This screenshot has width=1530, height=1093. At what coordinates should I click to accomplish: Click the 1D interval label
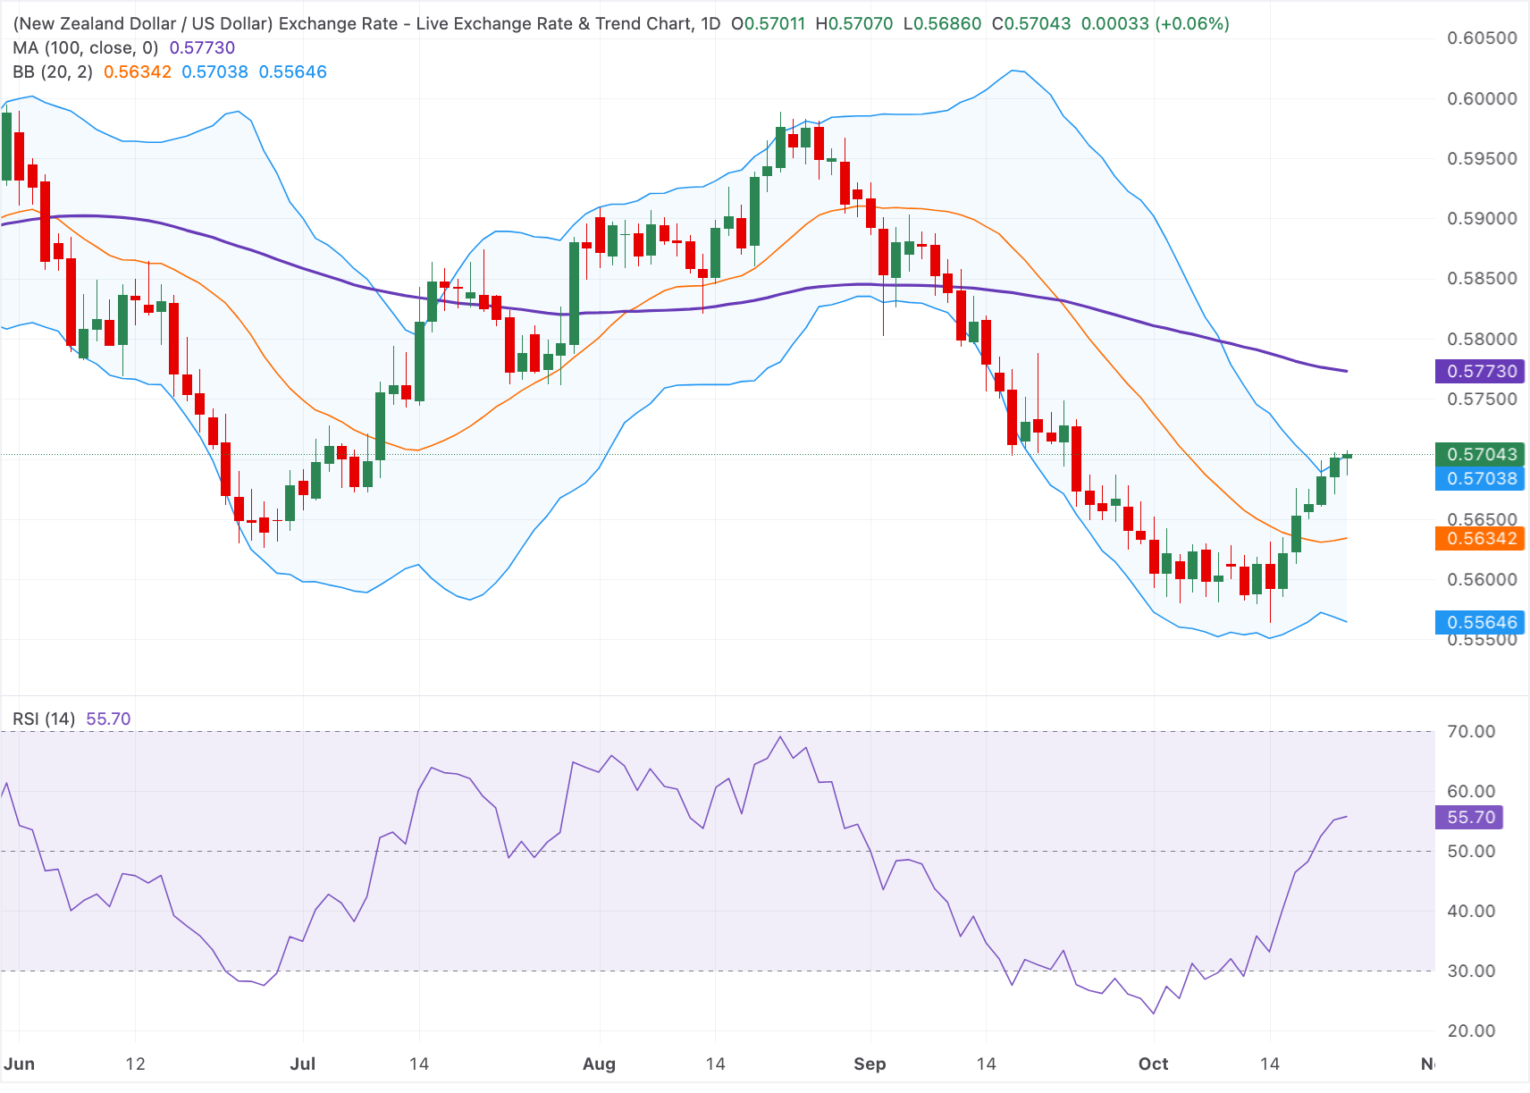coord(710,23)
